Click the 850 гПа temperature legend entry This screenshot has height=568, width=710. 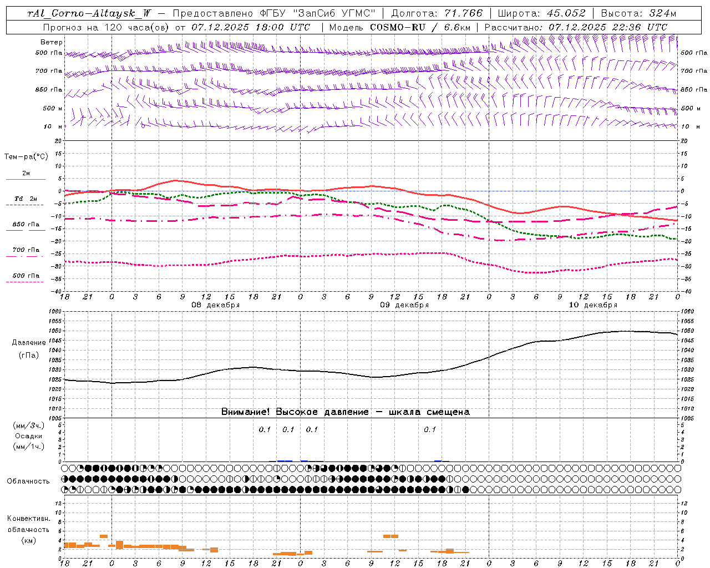[26, 225]
